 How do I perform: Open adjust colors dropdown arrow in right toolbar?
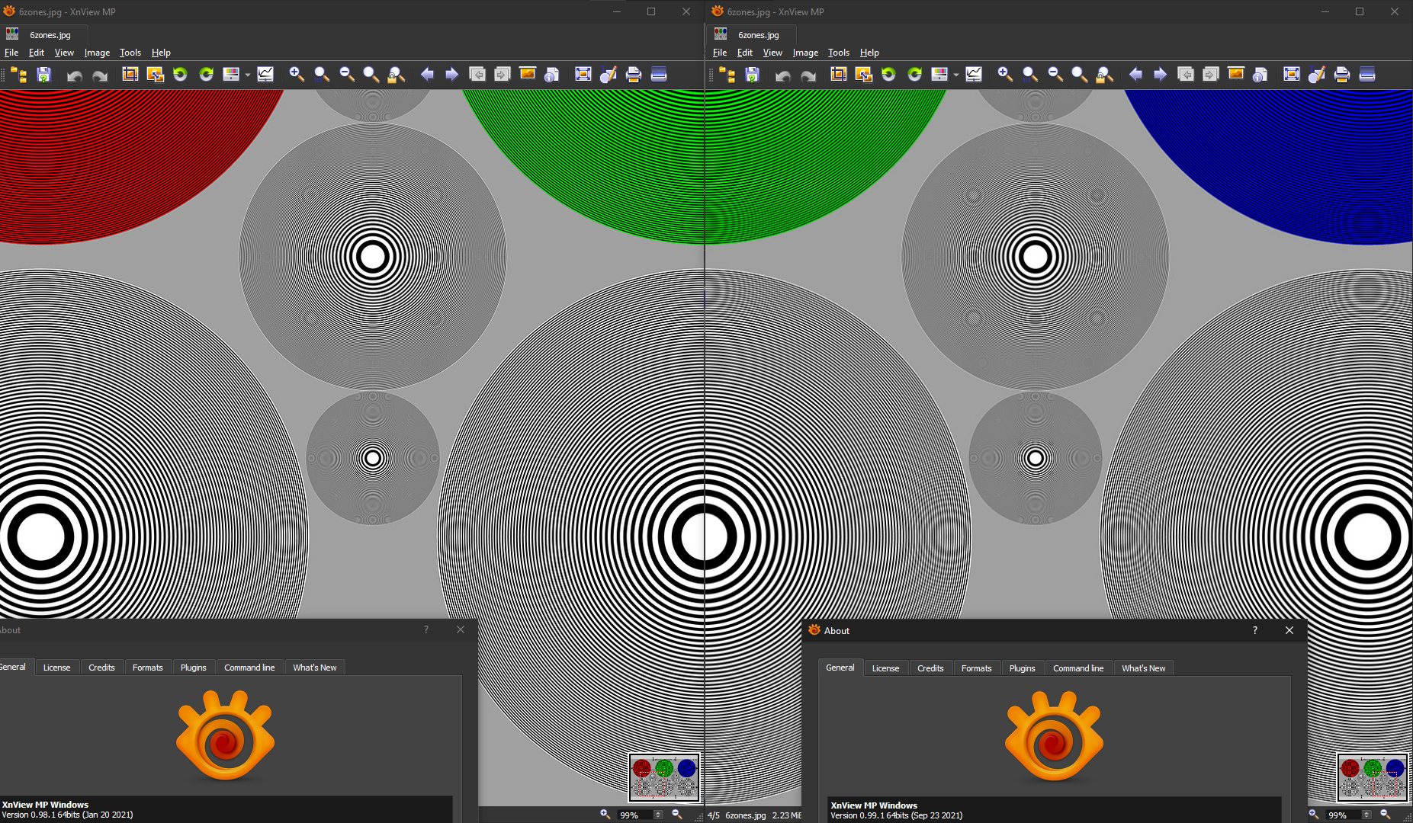tap(956, 75)
